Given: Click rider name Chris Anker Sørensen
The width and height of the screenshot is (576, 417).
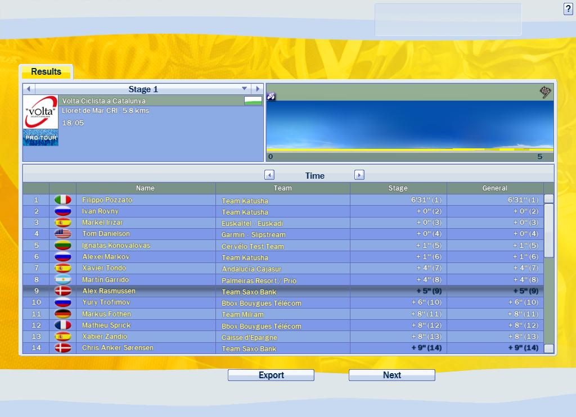Looking at the screenshot, I should point(118,348).
